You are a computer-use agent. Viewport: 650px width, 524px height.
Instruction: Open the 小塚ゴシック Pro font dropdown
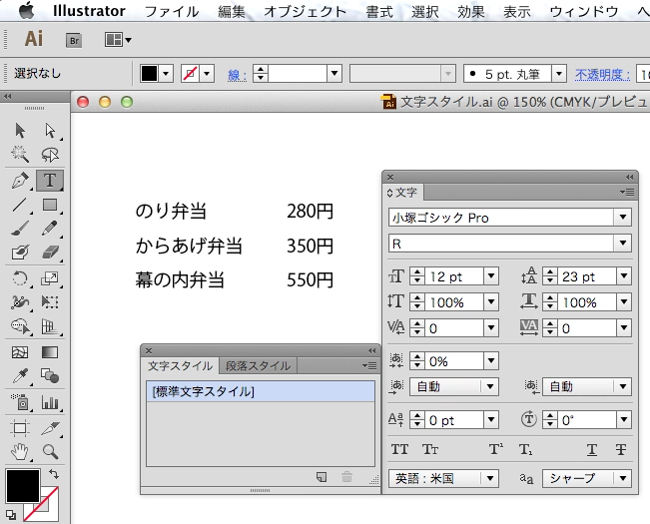[x=623, y=218]
